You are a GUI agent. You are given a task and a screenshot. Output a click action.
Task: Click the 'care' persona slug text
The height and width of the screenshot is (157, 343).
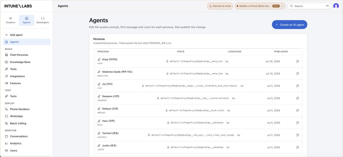pos(100,64)
